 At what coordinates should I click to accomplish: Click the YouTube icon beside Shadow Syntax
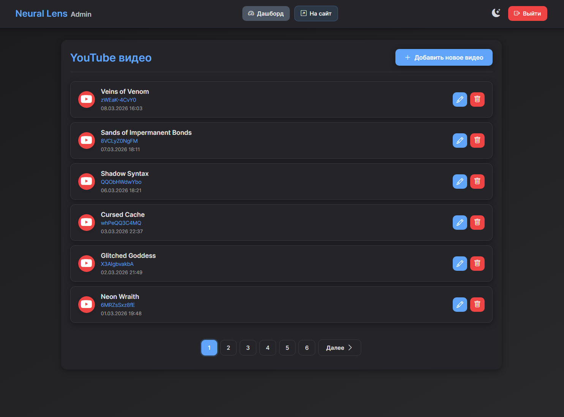click(87, 182)
